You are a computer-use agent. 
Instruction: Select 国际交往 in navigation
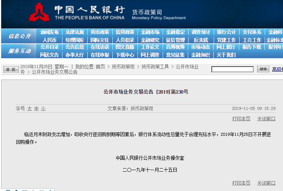point(100,40)
